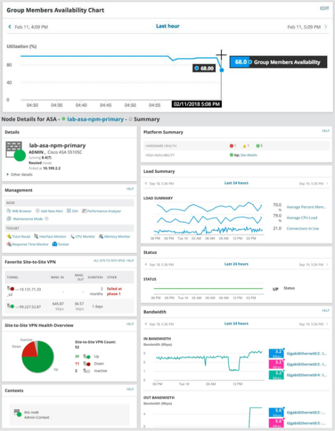Image resolution: width=335 pixels, height=431 pixels.
Task: Go to next period in Load Summary
Action: 327,183
